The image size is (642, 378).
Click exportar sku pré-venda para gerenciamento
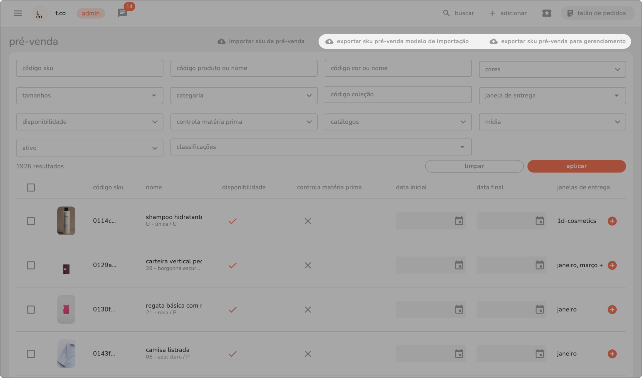(557, 41)
